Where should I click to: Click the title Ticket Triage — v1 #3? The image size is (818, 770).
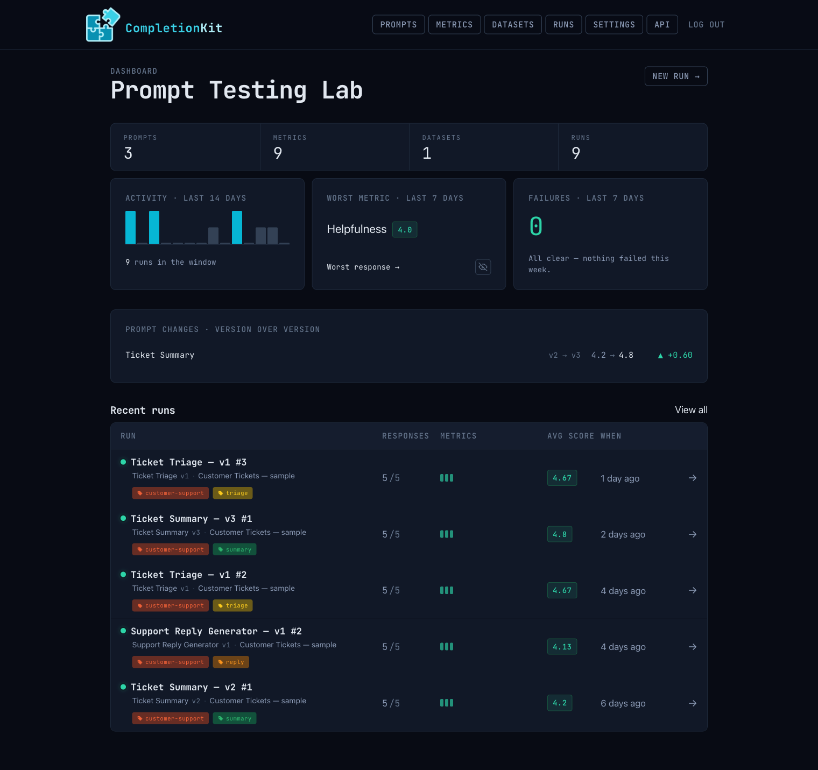[x=189, y=462]
